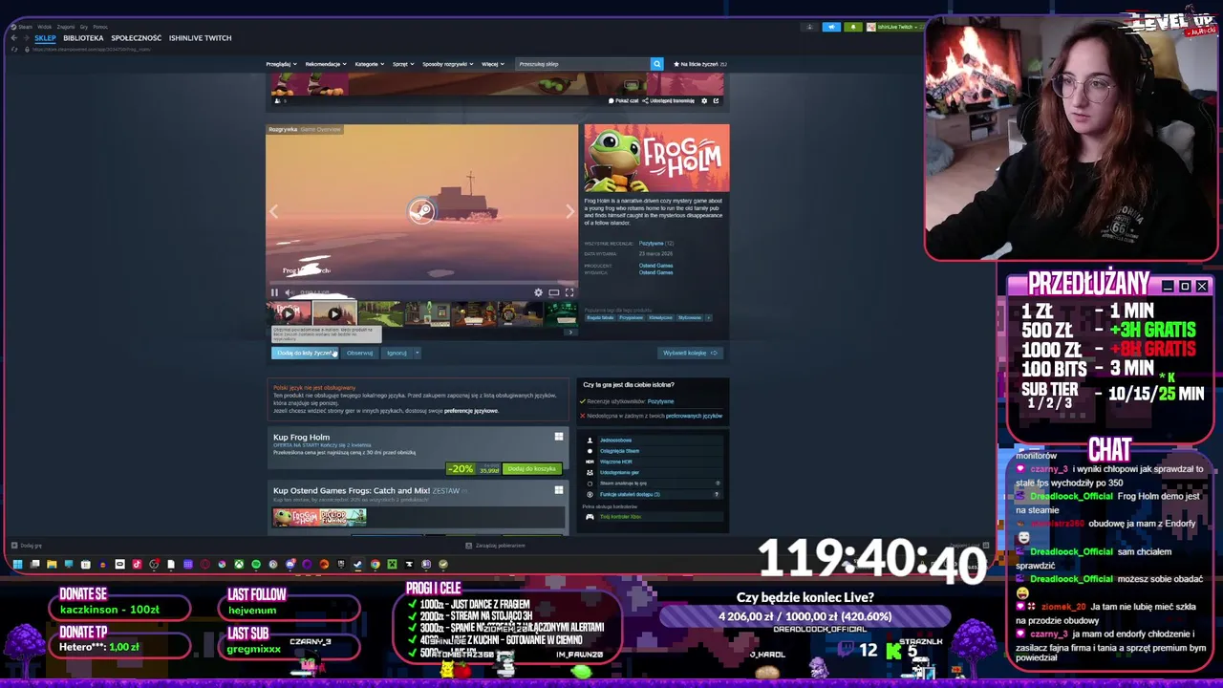This screenshot has height=688, width=1223.
Task: Click Obserwuj follow button
Action: [359, 353]
